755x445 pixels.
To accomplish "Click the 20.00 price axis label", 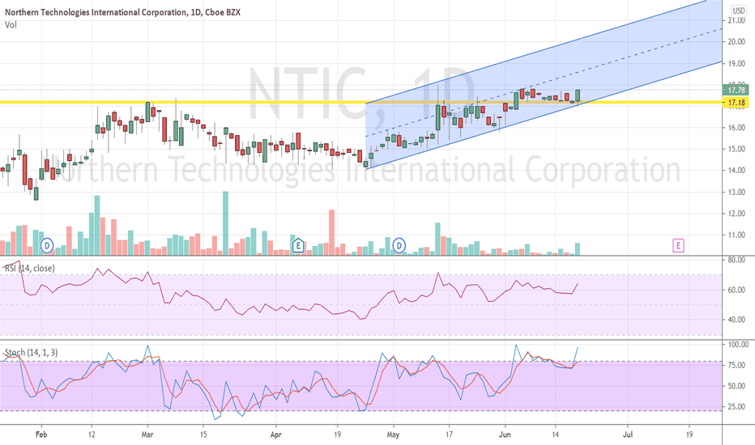I will coord(736,42).
